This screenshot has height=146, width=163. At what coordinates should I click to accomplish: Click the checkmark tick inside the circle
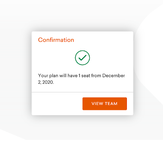82,57
